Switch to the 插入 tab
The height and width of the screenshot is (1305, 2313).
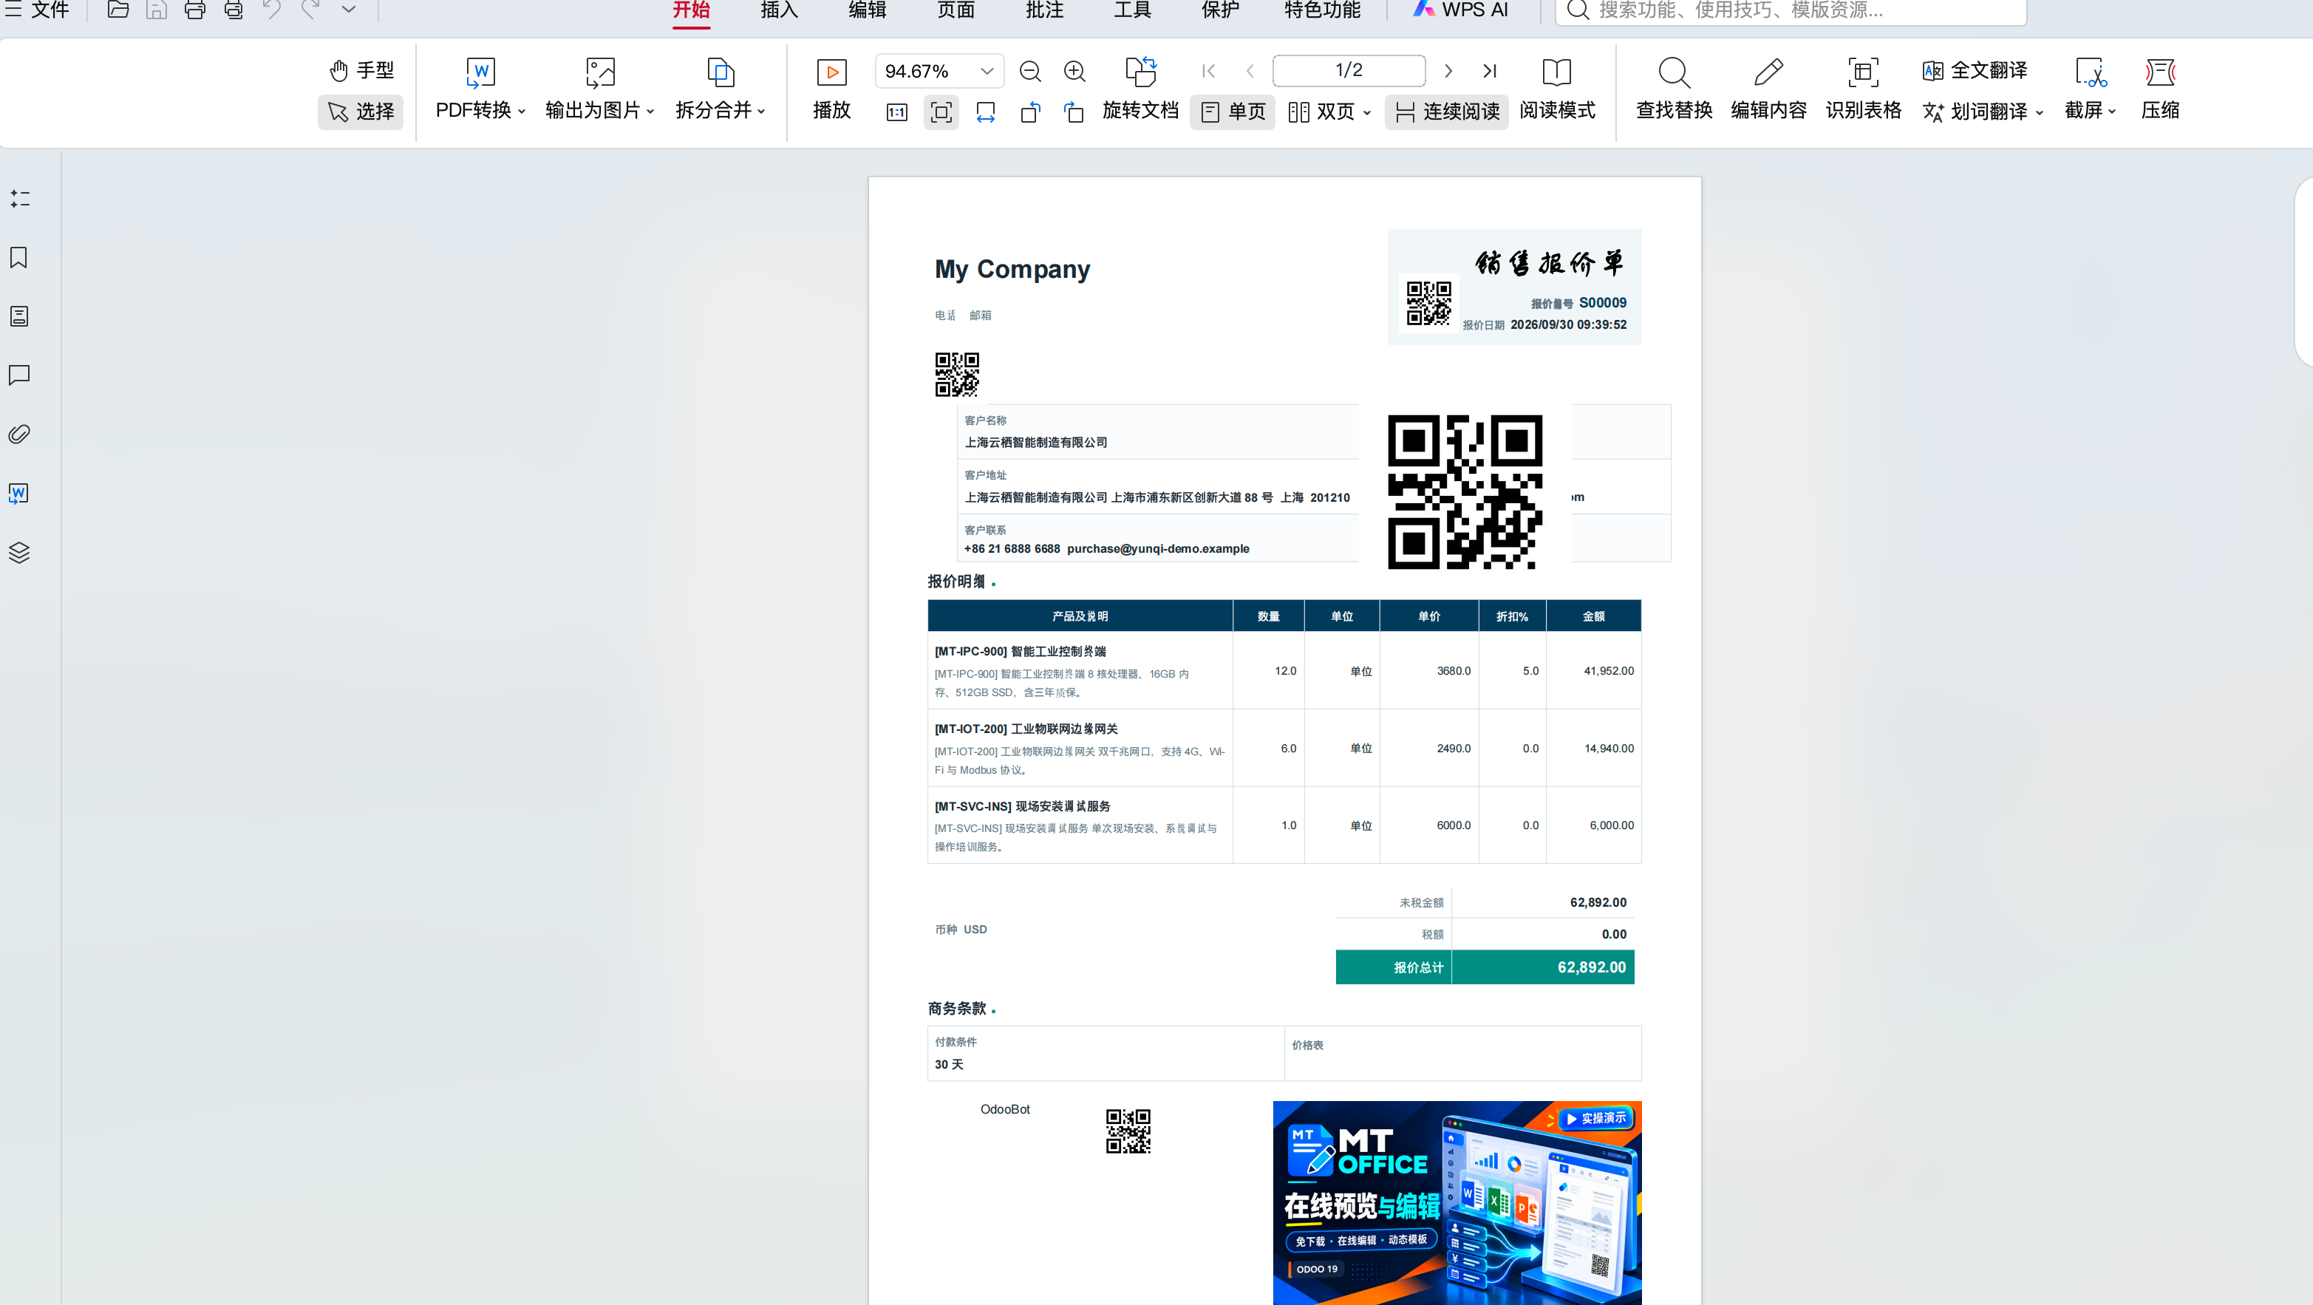778,10
